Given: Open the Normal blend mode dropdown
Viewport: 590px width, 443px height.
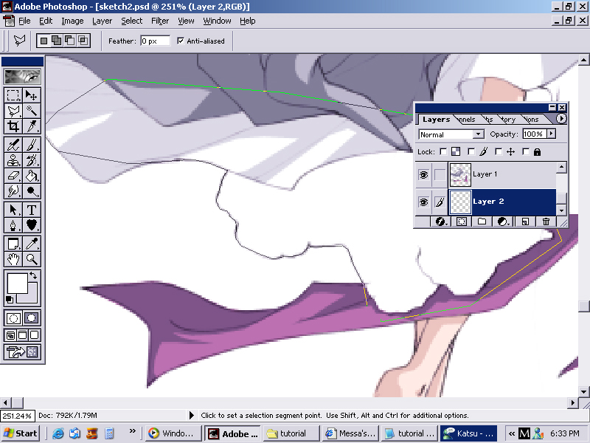Looking at the screenshot, I should [451, 134].
